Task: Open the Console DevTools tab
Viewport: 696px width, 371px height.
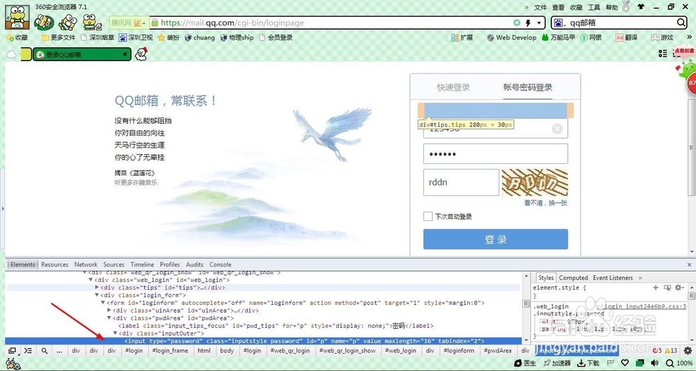Action: coord(221,264)
